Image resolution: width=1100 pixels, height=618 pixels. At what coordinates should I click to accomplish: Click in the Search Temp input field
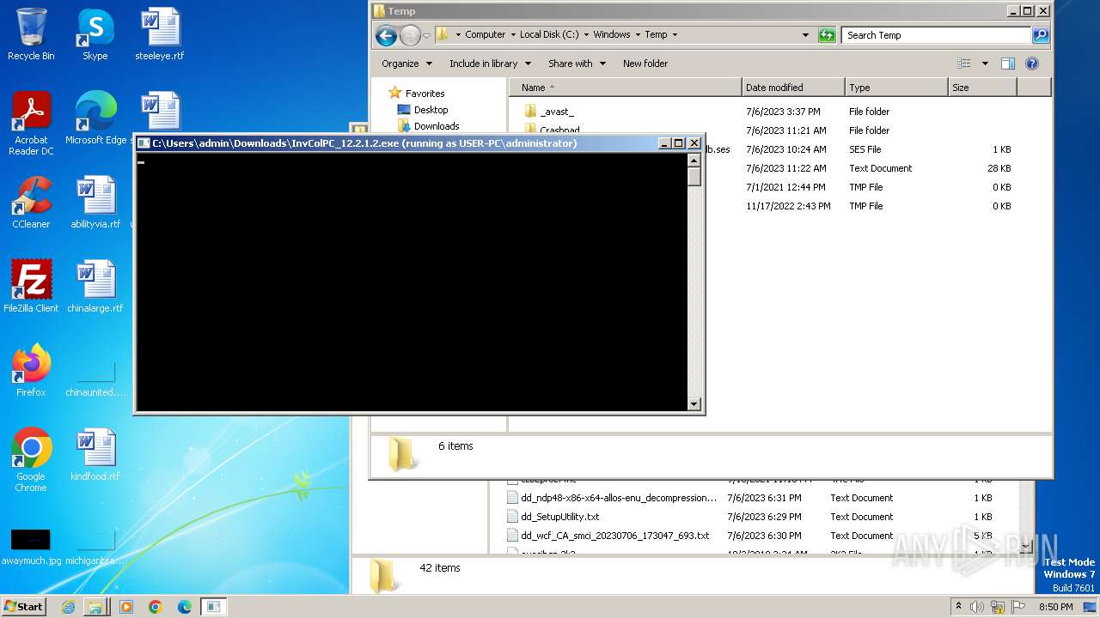(935, 35)
